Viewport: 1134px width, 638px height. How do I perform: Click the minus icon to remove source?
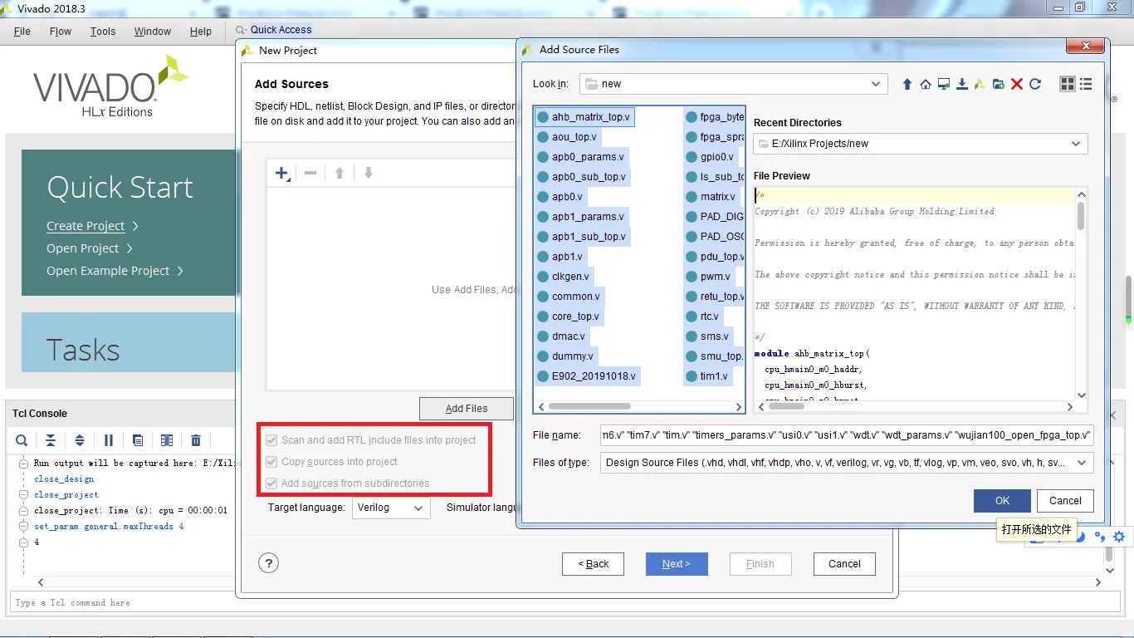click(x=310, y=173)
